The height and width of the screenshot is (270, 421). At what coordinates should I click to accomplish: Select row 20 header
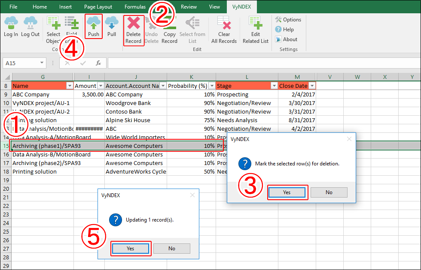tap(6, 189)
